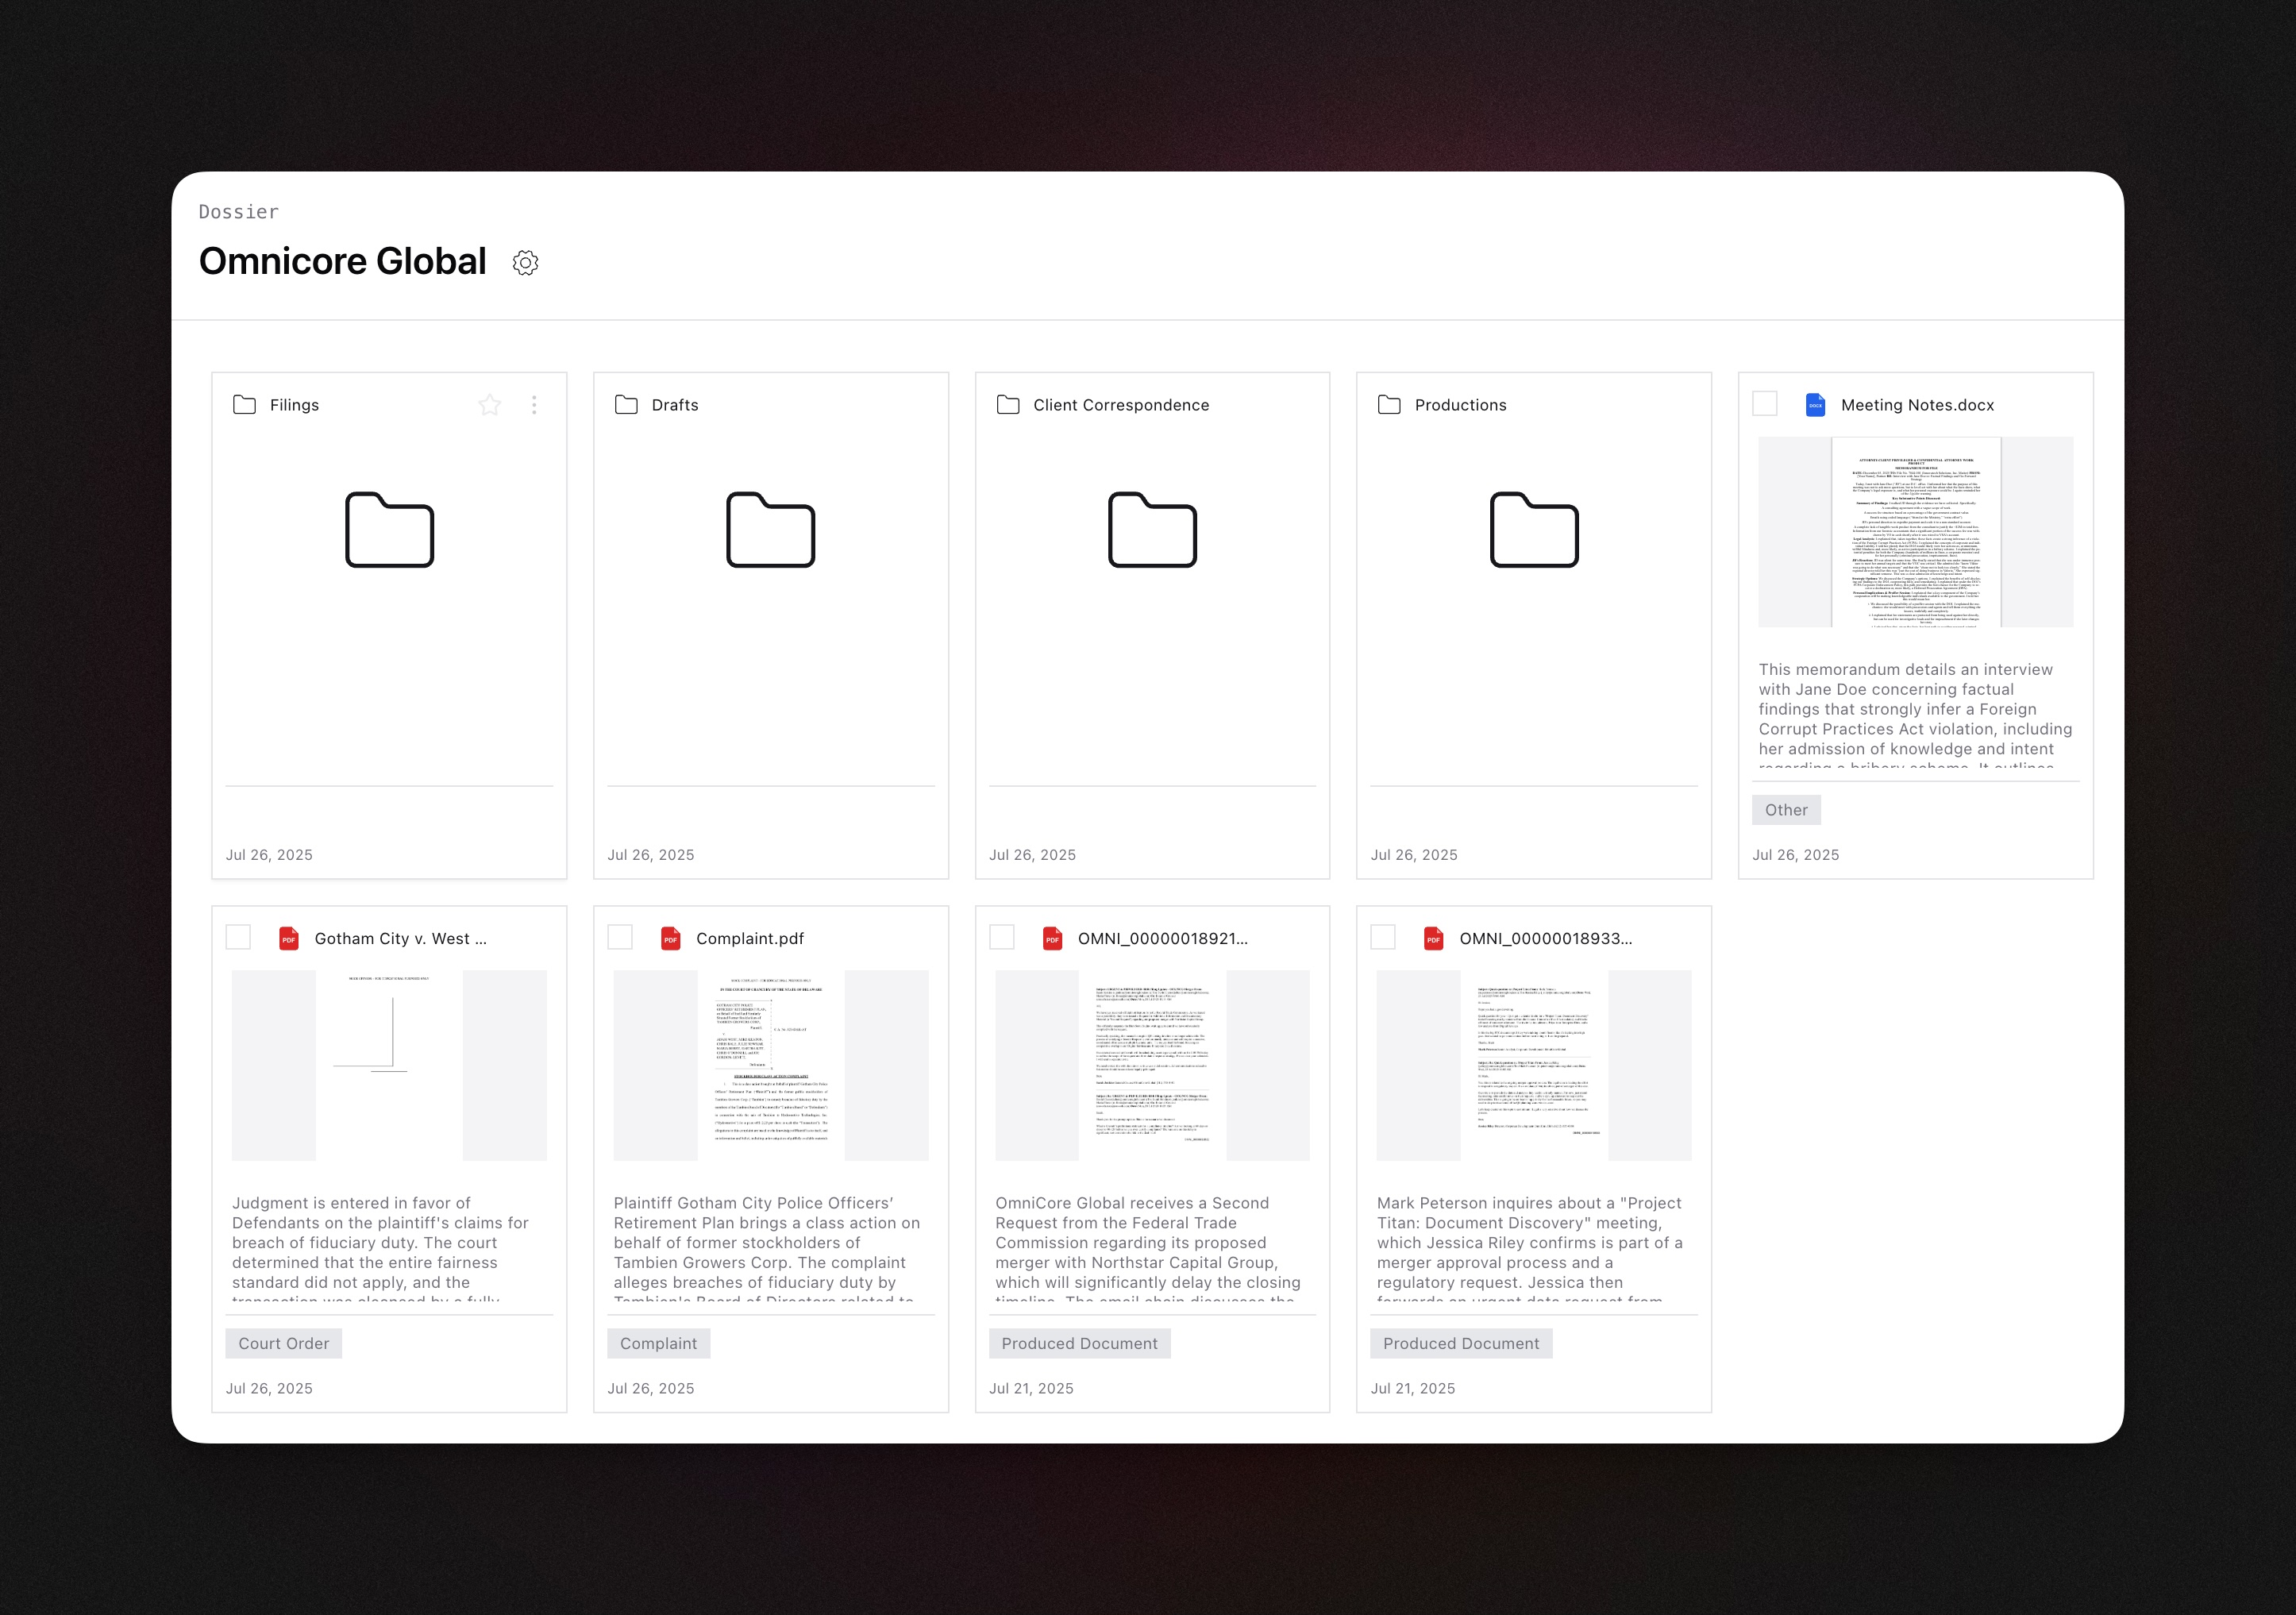2296x1615 pixels.
Task: Click the PDF icon for Gotham City v. West
Action: 289,938
